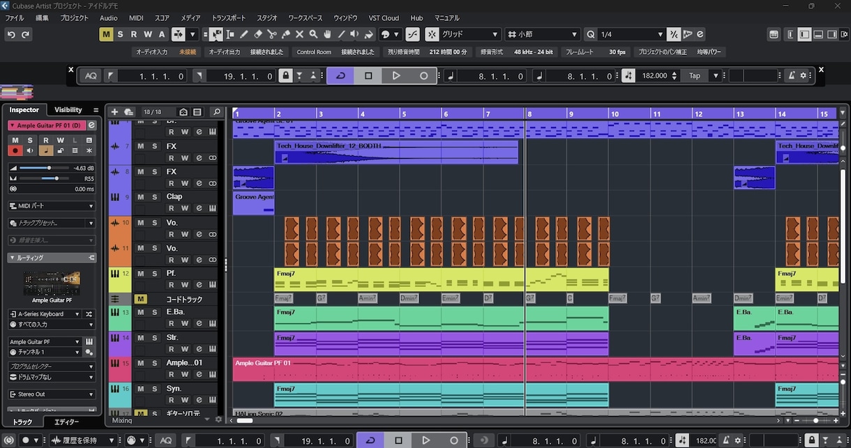The width and height of the screenshot is (851, 448).
Task: Open ドラムマップなし drum map dropdown
Action: click(52, 377)
